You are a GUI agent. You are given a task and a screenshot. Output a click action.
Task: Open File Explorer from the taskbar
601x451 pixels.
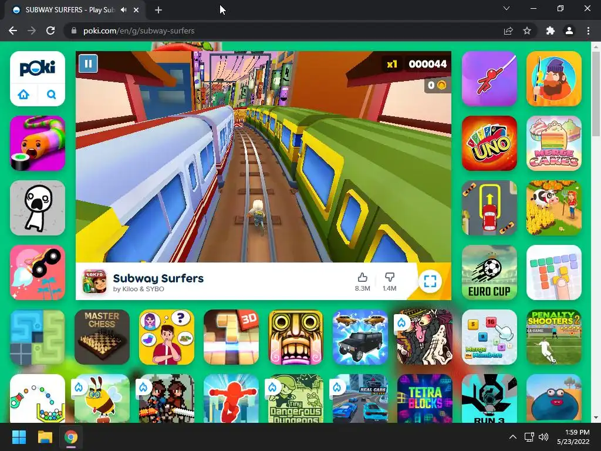pos(45,437)
